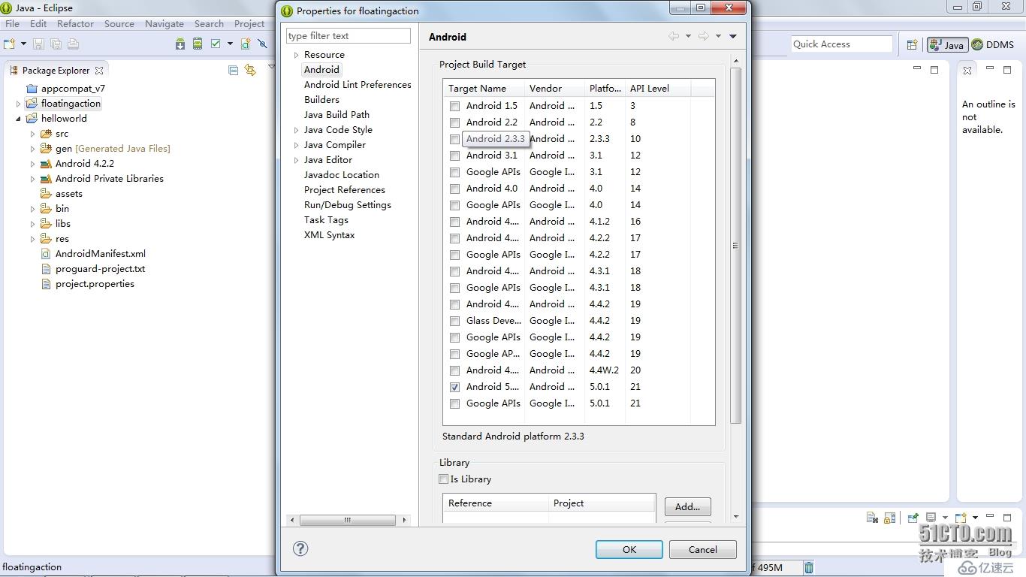Click the forward arrow in Android properties page

coord(703,36)
